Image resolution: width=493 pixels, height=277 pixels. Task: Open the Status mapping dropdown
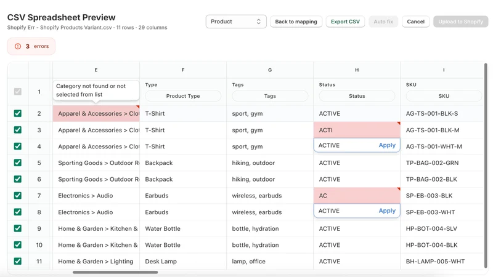[x=357, y=96]
